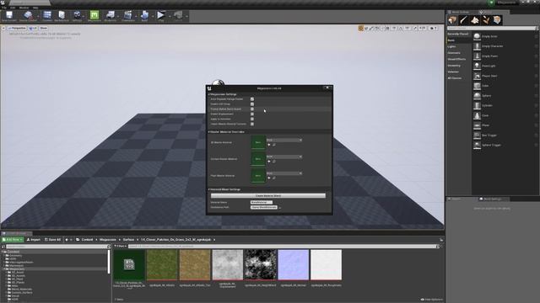Click the Save All button
The height and width of the screenshot is (303, 540).
point(52,239)
